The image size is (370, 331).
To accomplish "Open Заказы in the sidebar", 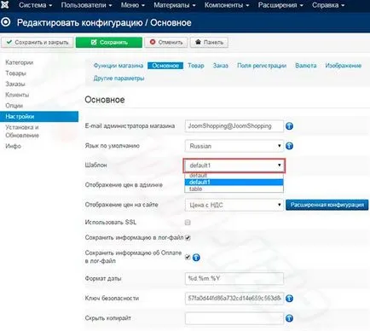I will 15,84.
